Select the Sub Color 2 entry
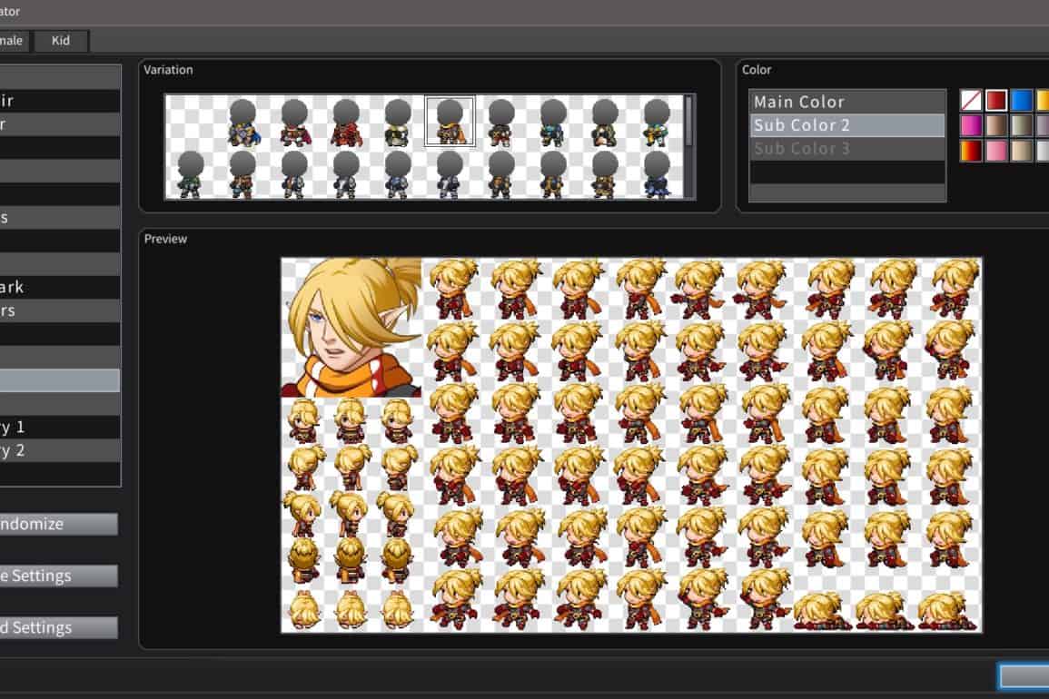 pos(846,125)
